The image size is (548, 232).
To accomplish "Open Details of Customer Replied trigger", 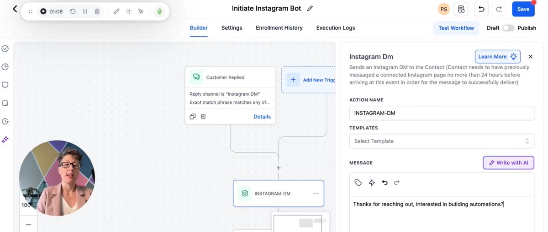I will point(262,117).
